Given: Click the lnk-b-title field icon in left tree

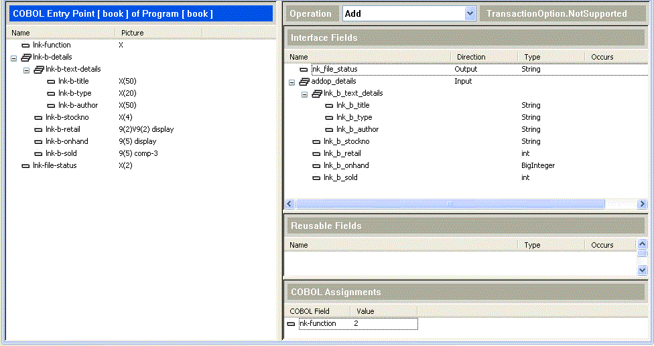Looking at the screenshot, I should [51, 82].
